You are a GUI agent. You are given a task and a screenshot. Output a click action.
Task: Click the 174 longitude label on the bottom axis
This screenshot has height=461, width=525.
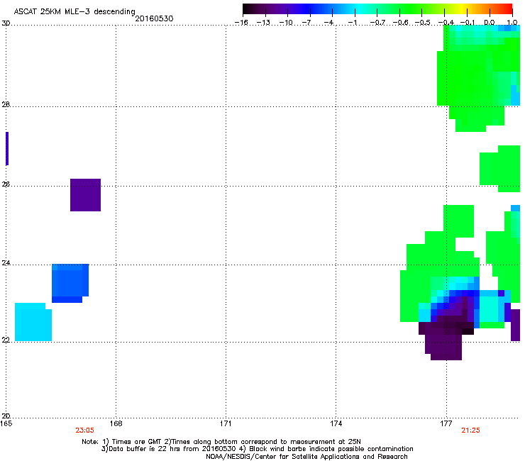click(x=336, y=424)
